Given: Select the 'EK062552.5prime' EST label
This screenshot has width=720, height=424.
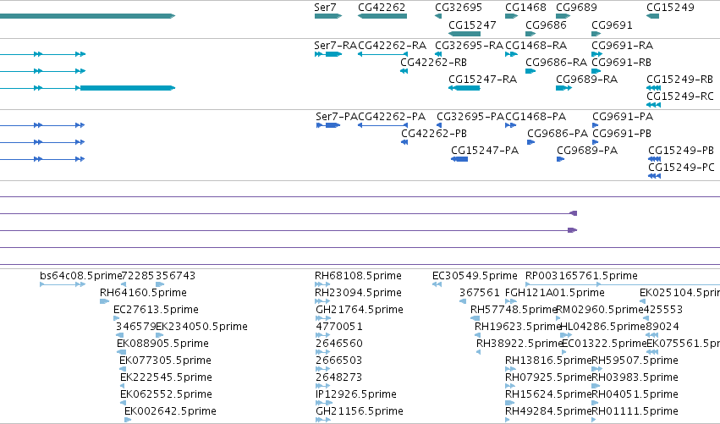Looking at the screenshot, I should click(x=166, y=394).
